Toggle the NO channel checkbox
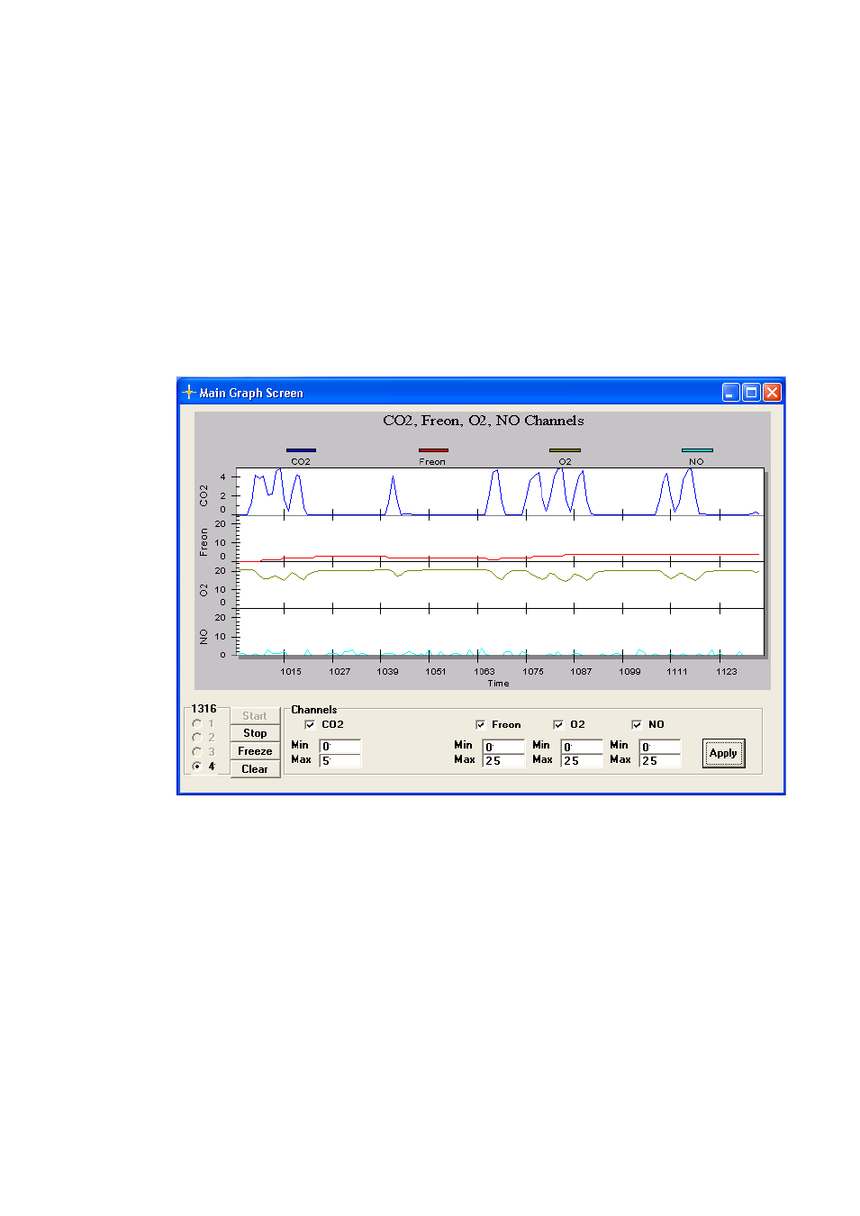Image resolution: width=860 pixels, height=1216 pixels. [637, 724]
